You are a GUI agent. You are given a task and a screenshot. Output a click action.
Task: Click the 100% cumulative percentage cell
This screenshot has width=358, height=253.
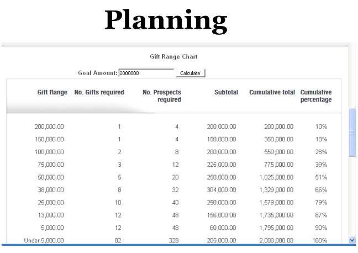coord(320,240)
